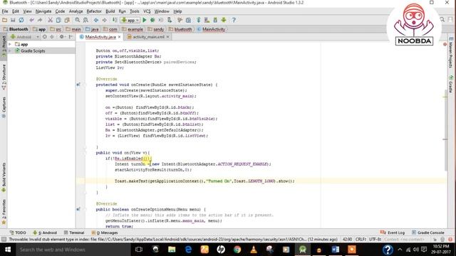This screenshot has width=456, height=256.
Task: Open the UTF-8 encoding selector
Action: pos(375,240)
